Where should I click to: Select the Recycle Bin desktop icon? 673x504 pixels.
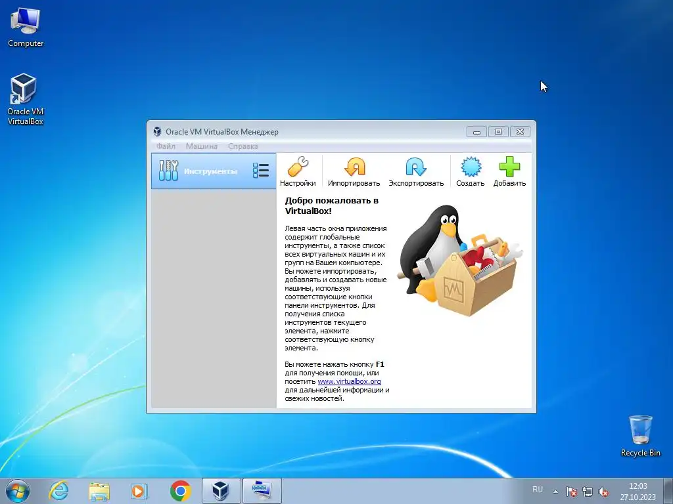[640, 436]
